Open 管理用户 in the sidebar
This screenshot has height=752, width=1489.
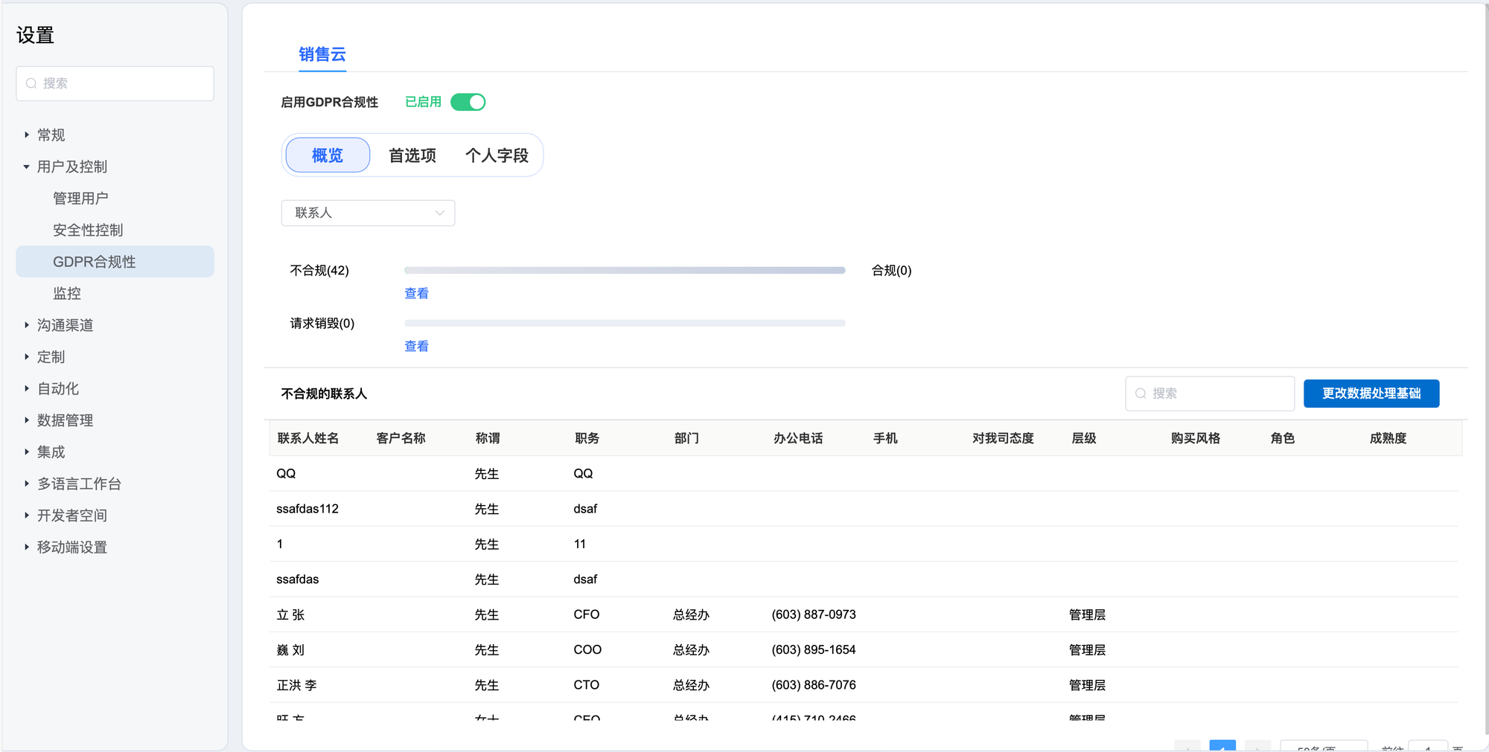click(80, 199)
